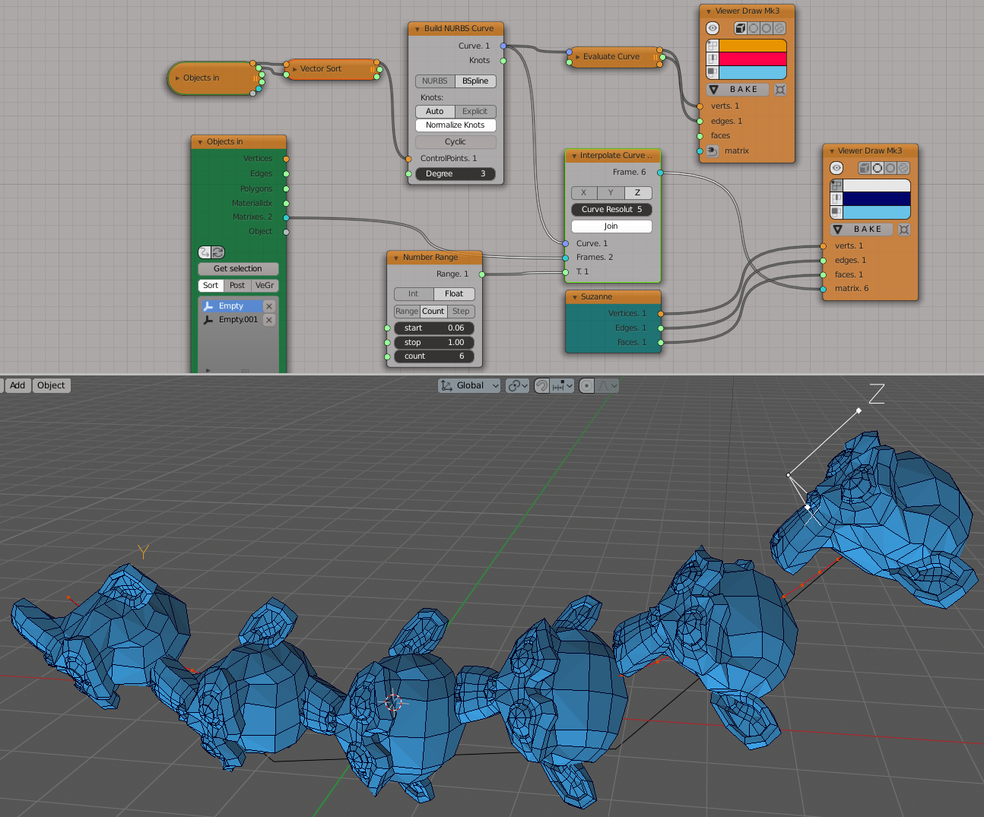Open the snapping options dropdown

tap(563, 385)
